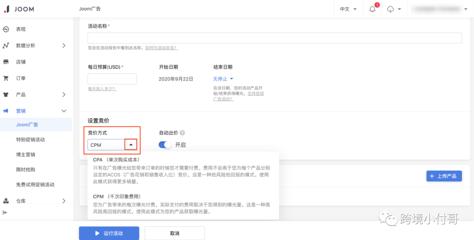Expand the 数据分析 submenu chevron
The width and height of the screenshot is (474, 240).
64,46
